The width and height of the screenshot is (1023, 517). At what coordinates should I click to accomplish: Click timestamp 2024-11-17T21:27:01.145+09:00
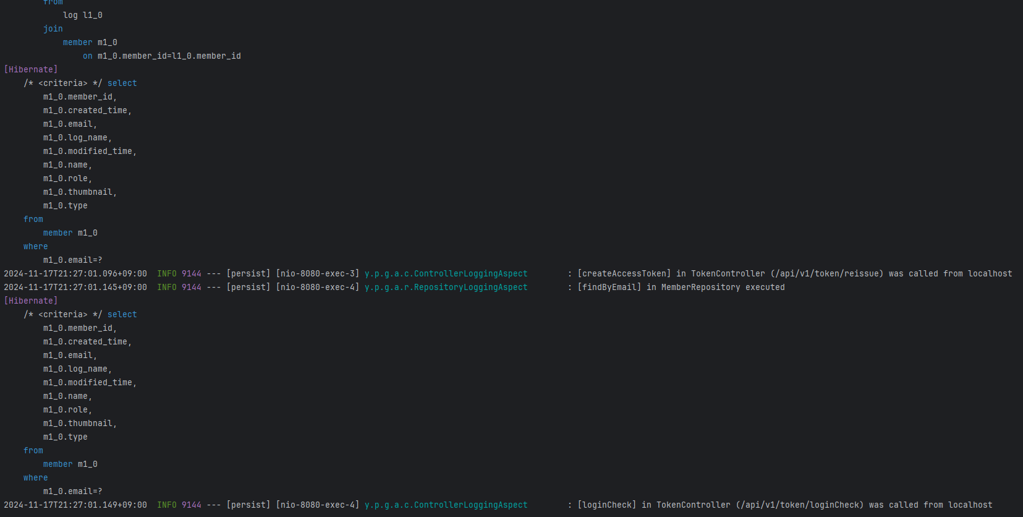(x=75, y=287)
